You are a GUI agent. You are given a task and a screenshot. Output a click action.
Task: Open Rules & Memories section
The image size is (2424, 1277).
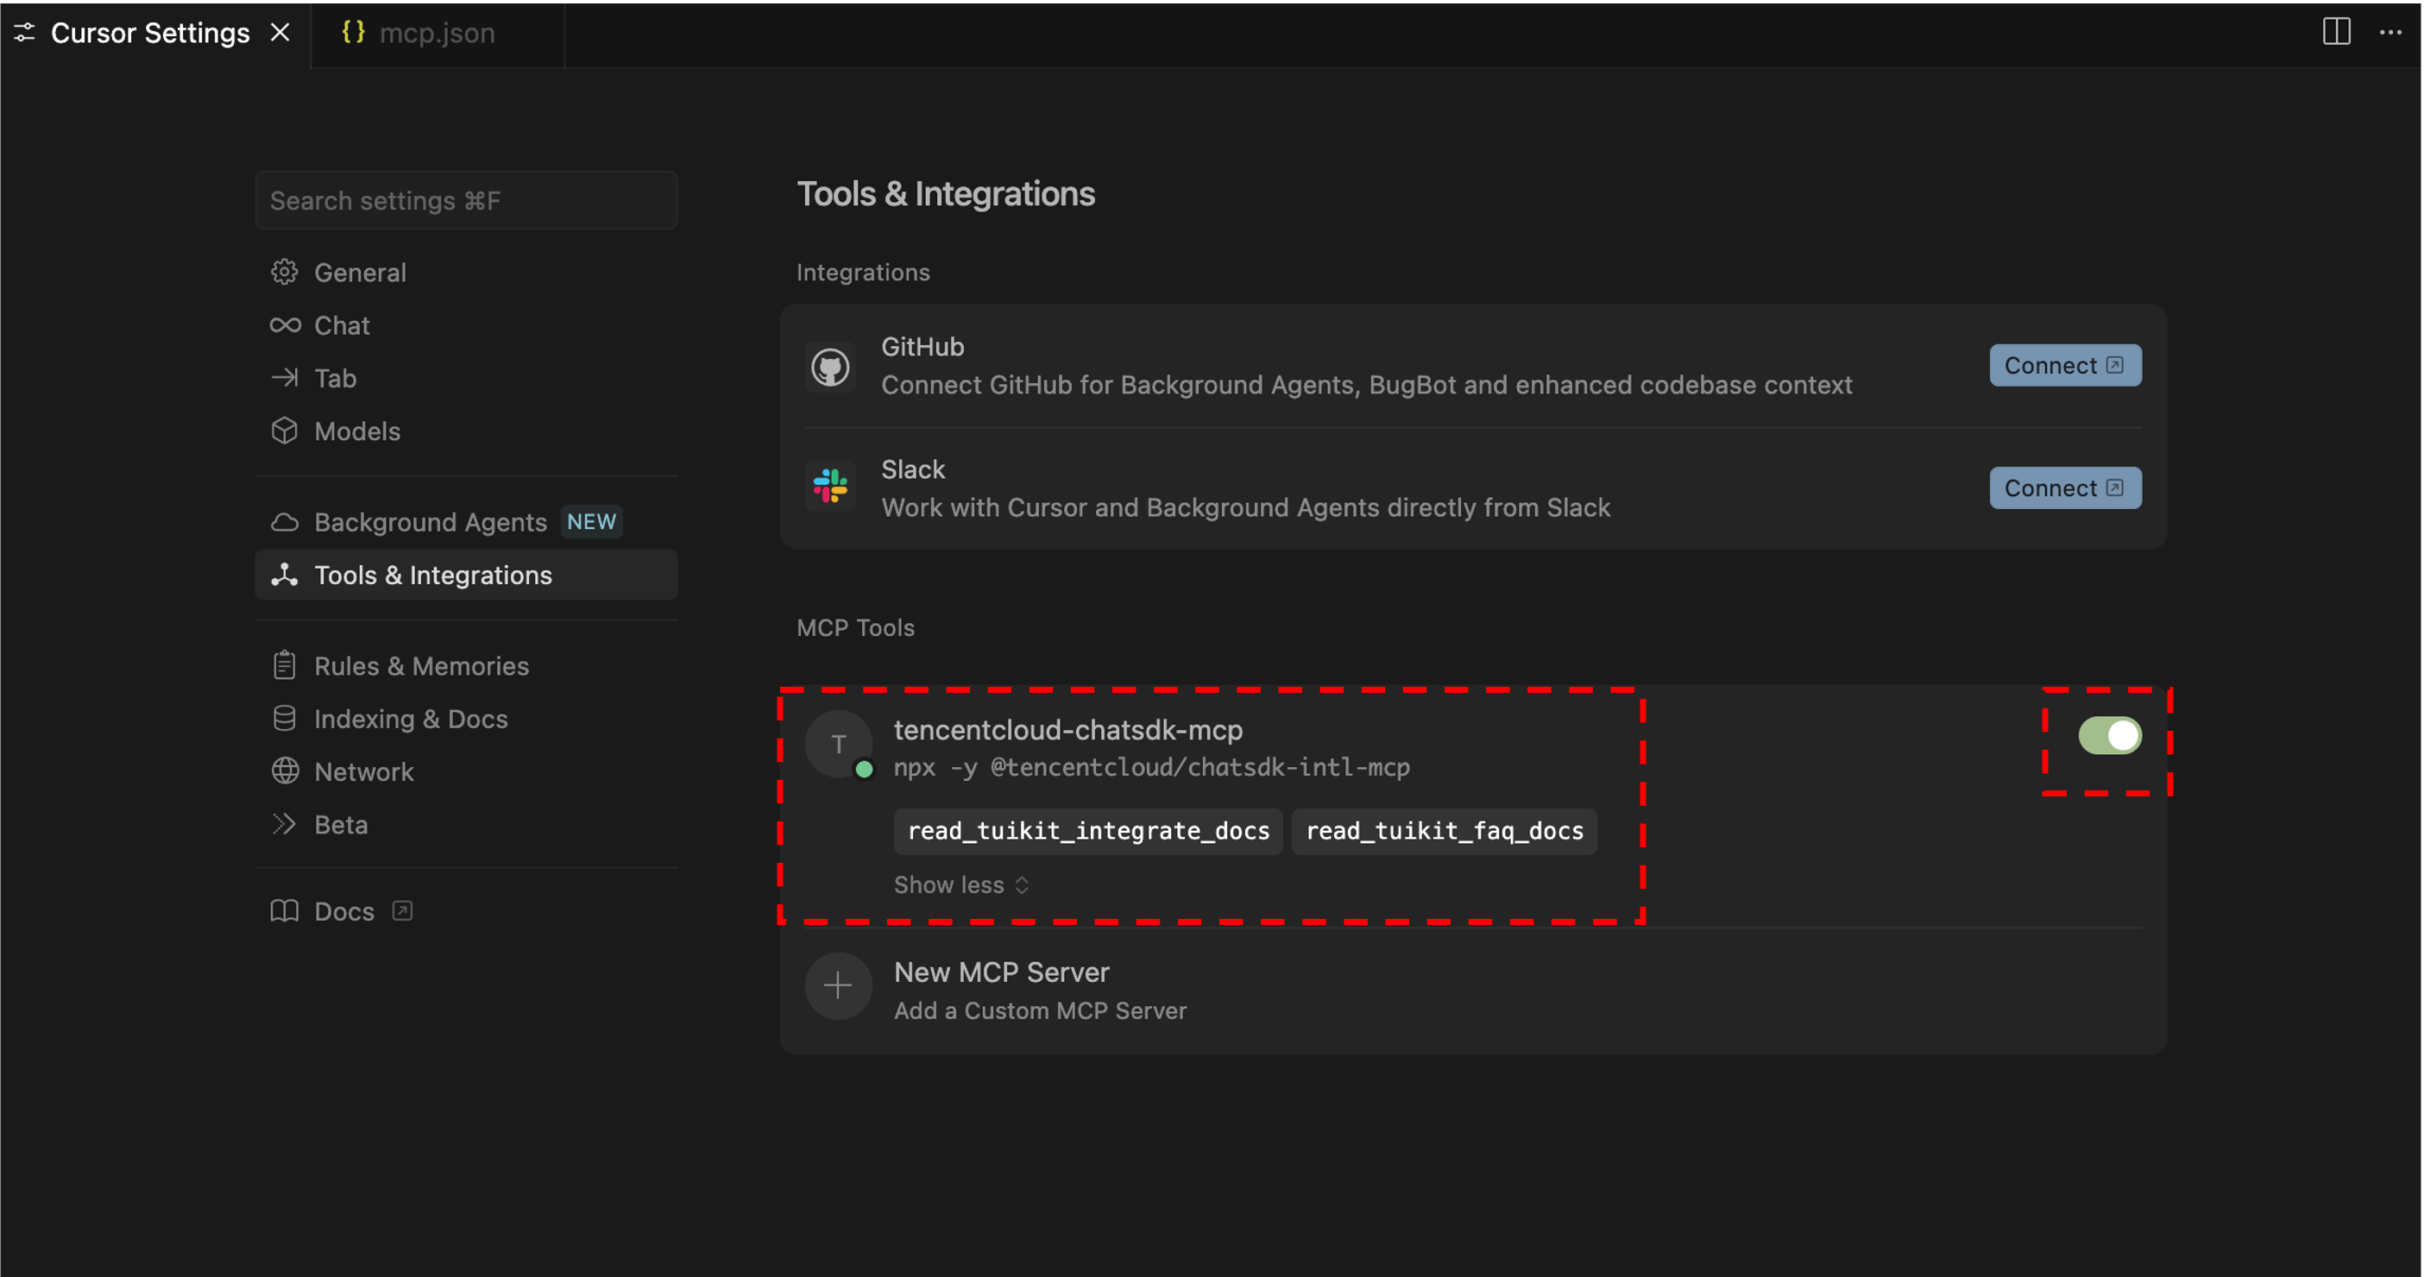(466, 665)
